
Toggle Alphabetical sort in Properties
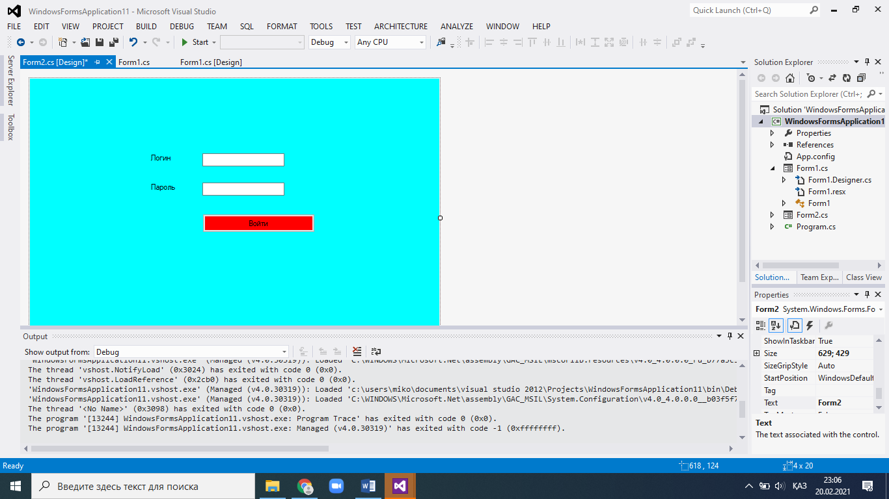point(776,326)
